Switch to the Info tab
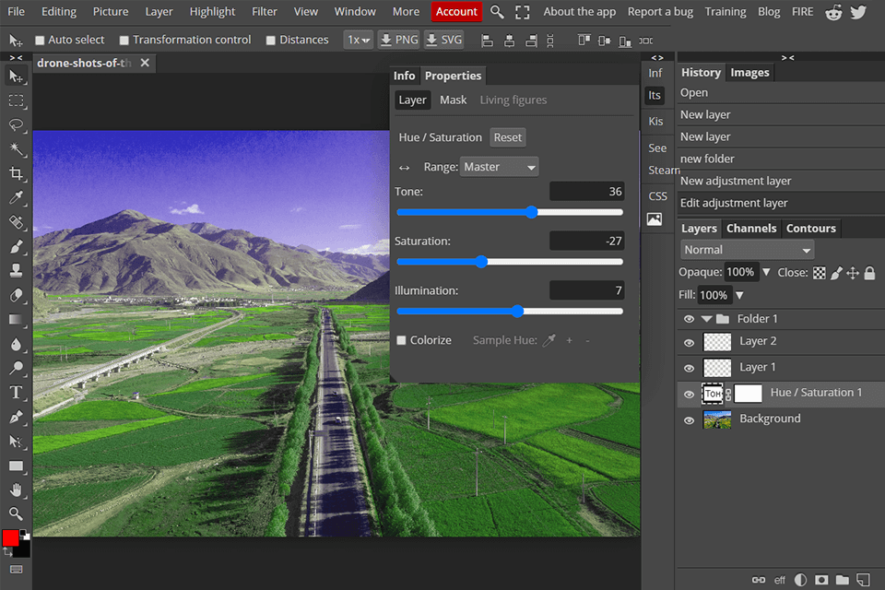885x590 pixels. (x=404, y=76)
